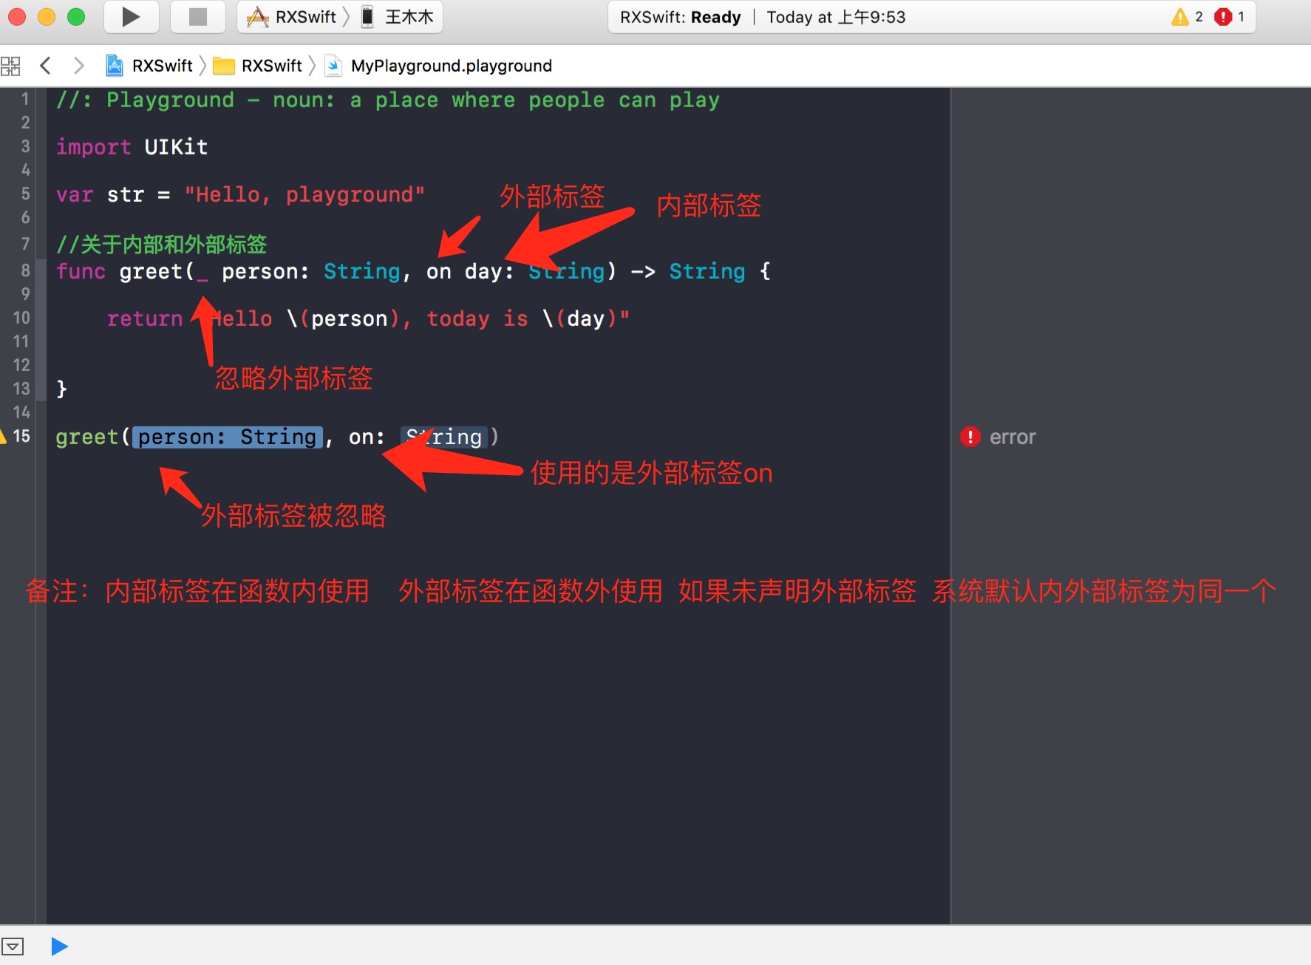Click the 'person: String' placeholder on line 15
This screenshot has height=965, width=1311.
(228, 437)
